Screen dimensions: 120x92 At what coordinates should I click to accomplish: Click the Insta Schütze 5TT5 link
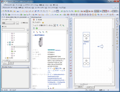[x=55, y=84]
